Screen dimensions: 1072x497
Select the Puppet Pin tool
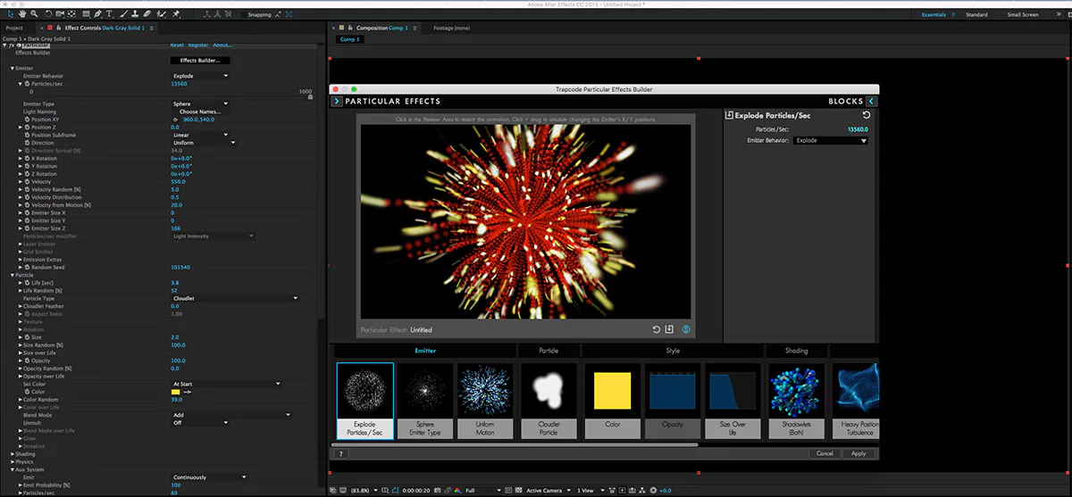[177, 14]
